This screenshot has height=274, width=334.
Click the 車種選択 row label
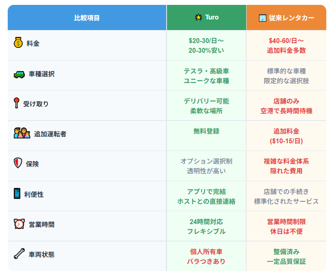42,74
